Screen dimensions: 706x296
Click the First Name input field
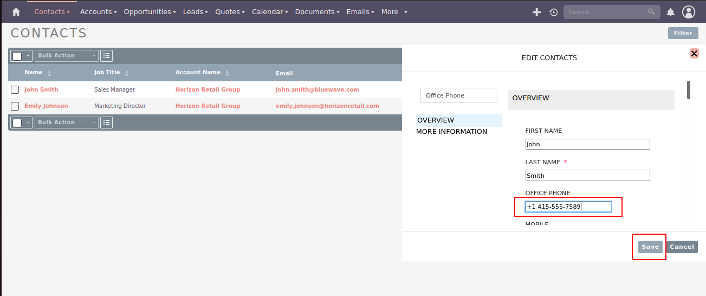(587, 144)
